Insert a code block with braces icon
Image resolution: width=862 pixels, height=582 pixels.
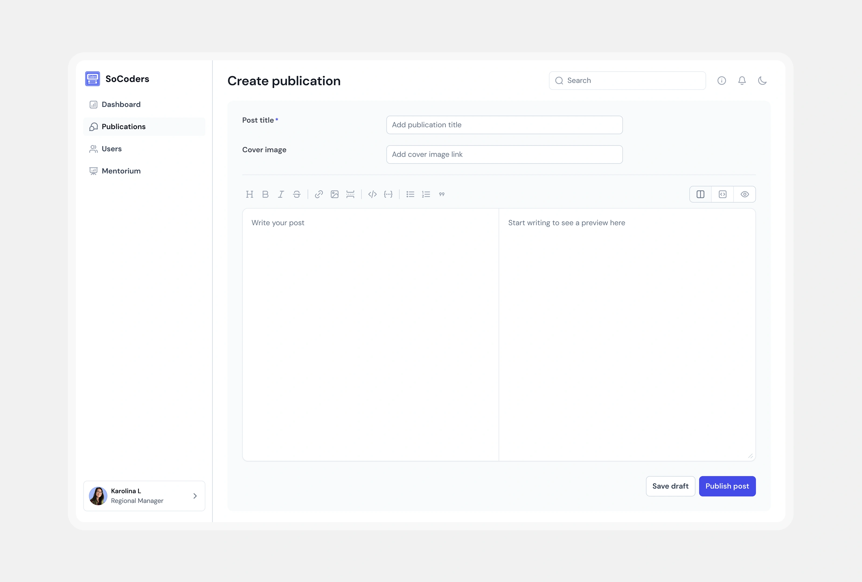pos(388,194)
